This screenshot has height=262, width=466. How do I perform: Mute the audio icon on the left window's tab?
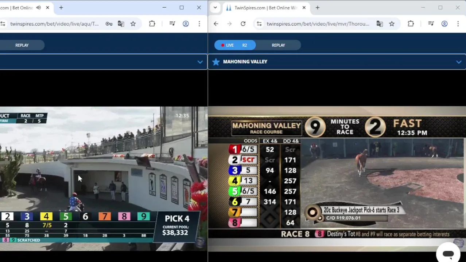coord(38,8)
